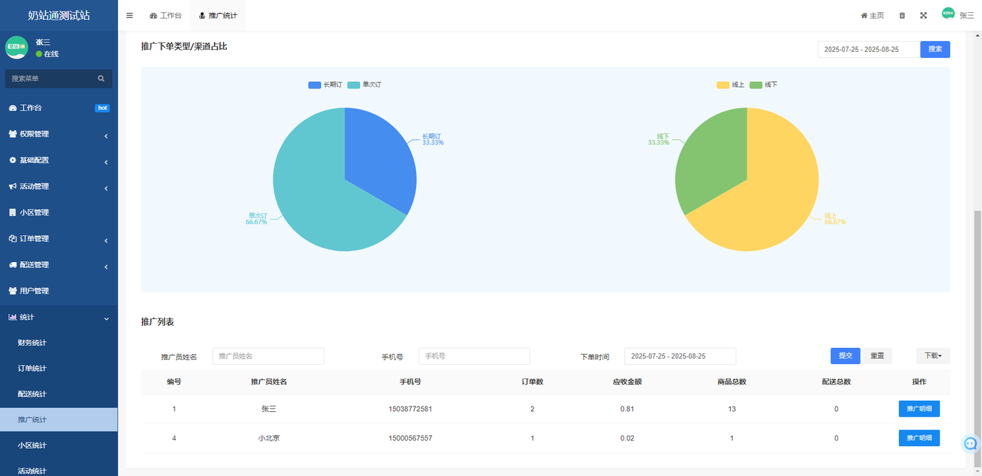This screenshot has height=476, width=982.
Task: Click the 提交 button
Action: 845,356
